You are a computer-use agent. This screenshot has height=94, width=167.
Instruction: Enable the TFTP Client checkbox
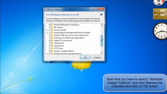(50, 48)
